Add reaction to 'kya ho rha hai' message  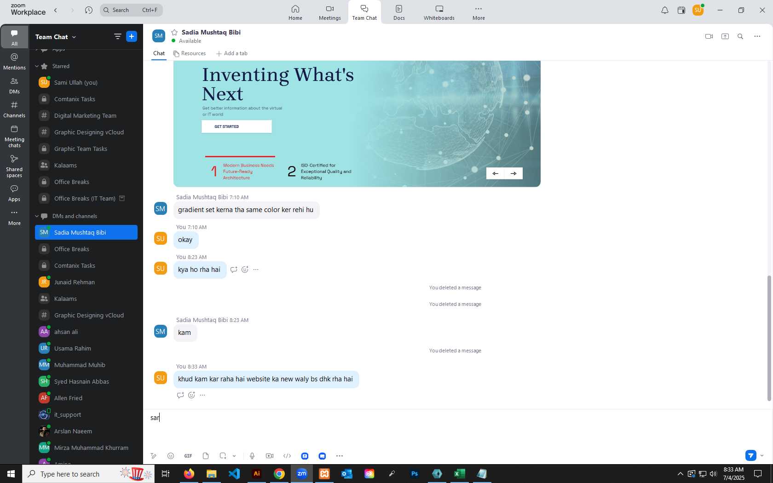tap(245, 270)
